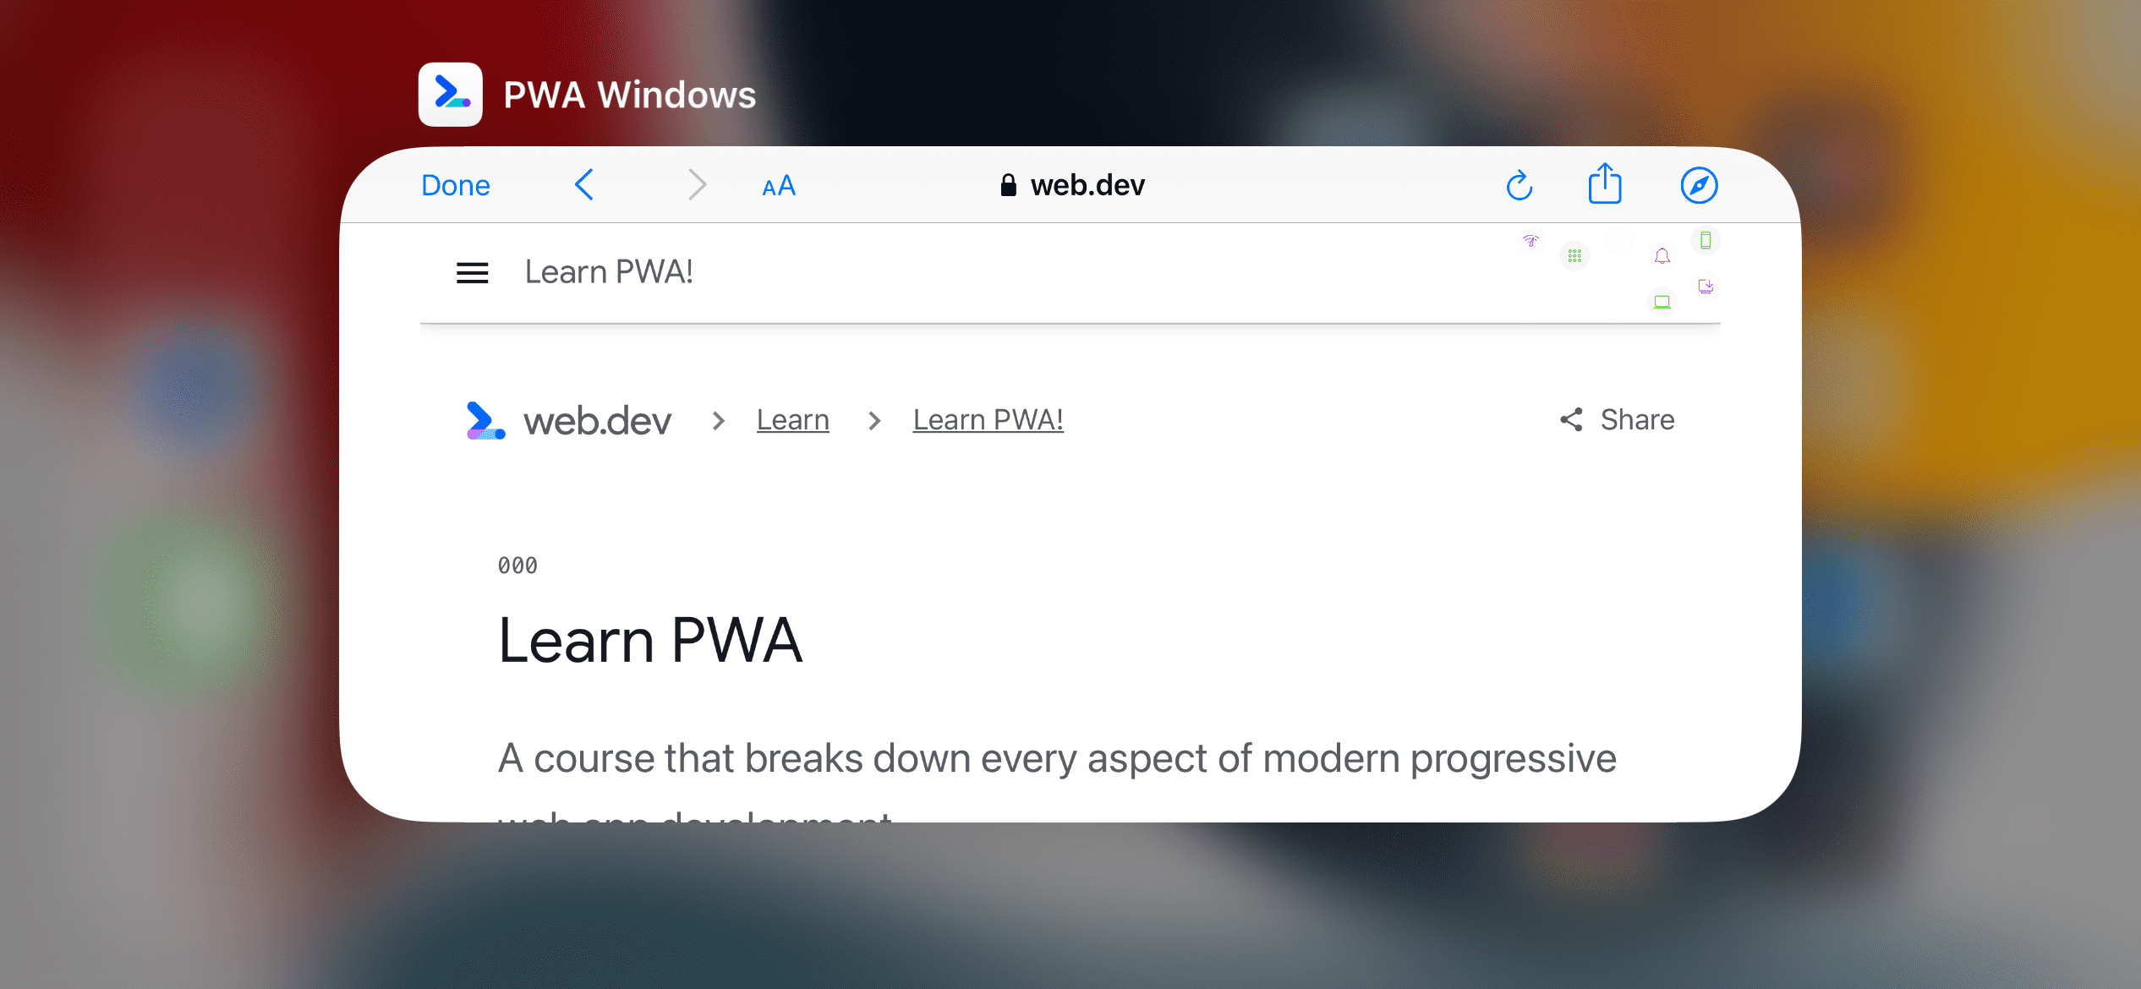Click the forward navigation arrow
Image resolution: width=2141 pixels, height=989 pixels.
[x=699, y=184]
